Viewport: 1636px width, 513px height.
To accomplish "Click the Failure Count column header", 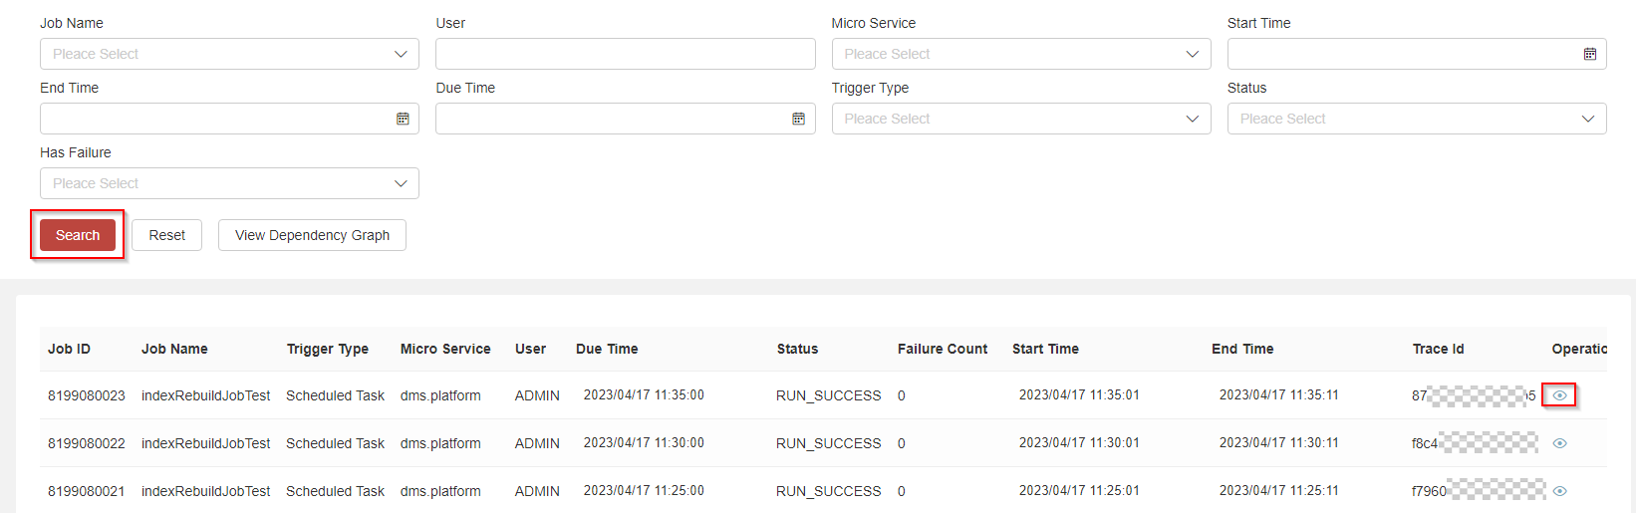I will click(942, 349).
